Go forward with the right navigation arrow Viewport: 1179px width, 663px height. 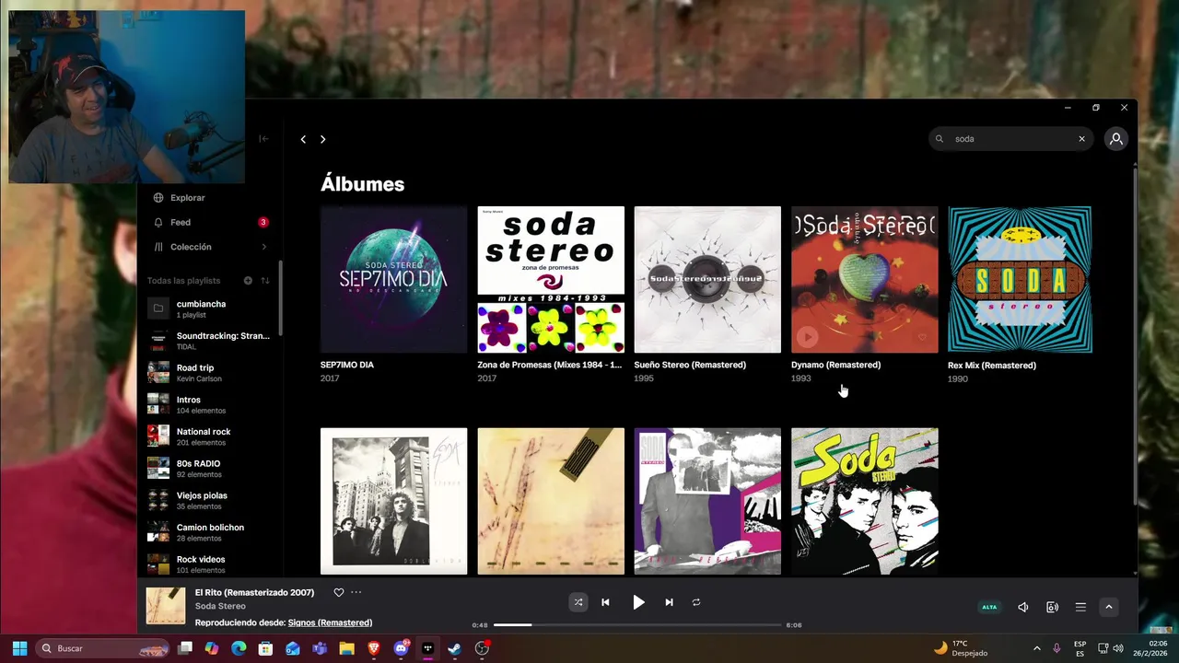point(322,139)
